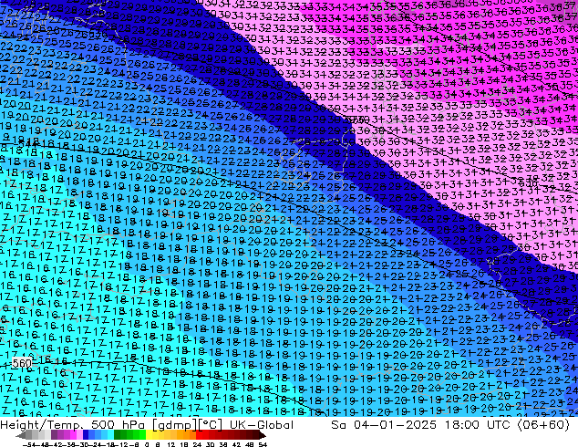This screenshot has height=447, width=578.
Task: Click the '18:00 UTC' time text
Action: point(480,425)
